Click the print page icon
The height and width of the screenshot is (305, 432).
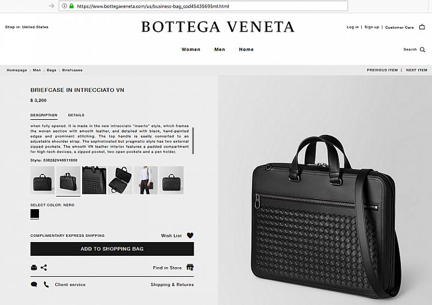pos(34,268)
